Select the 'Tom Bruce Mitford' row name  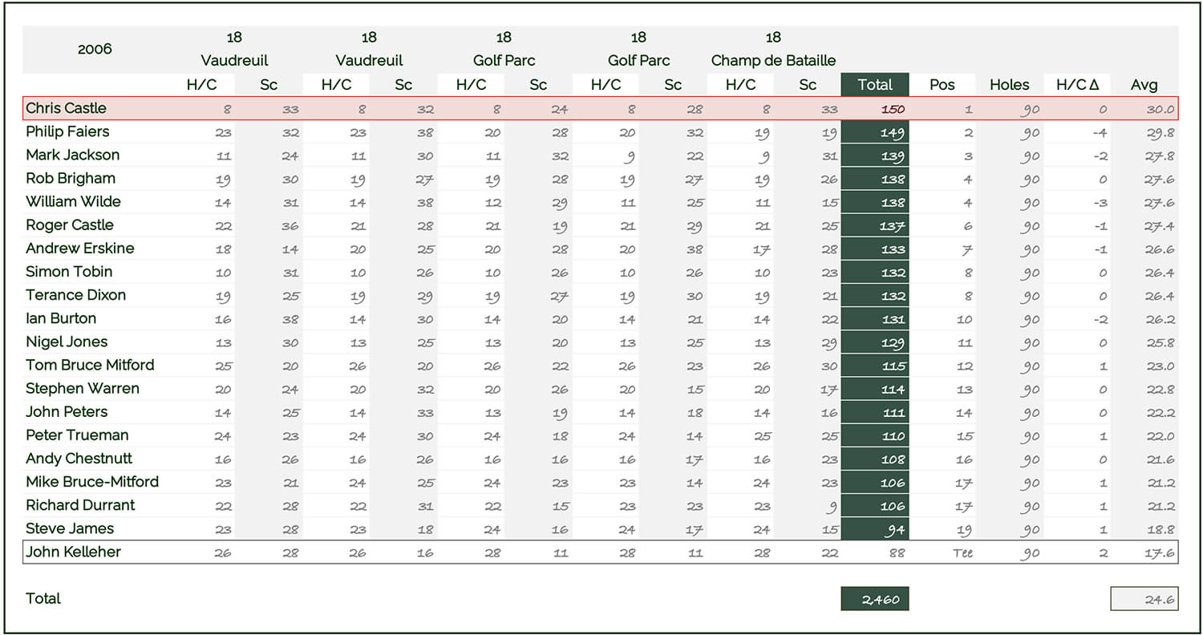[90, 365]
